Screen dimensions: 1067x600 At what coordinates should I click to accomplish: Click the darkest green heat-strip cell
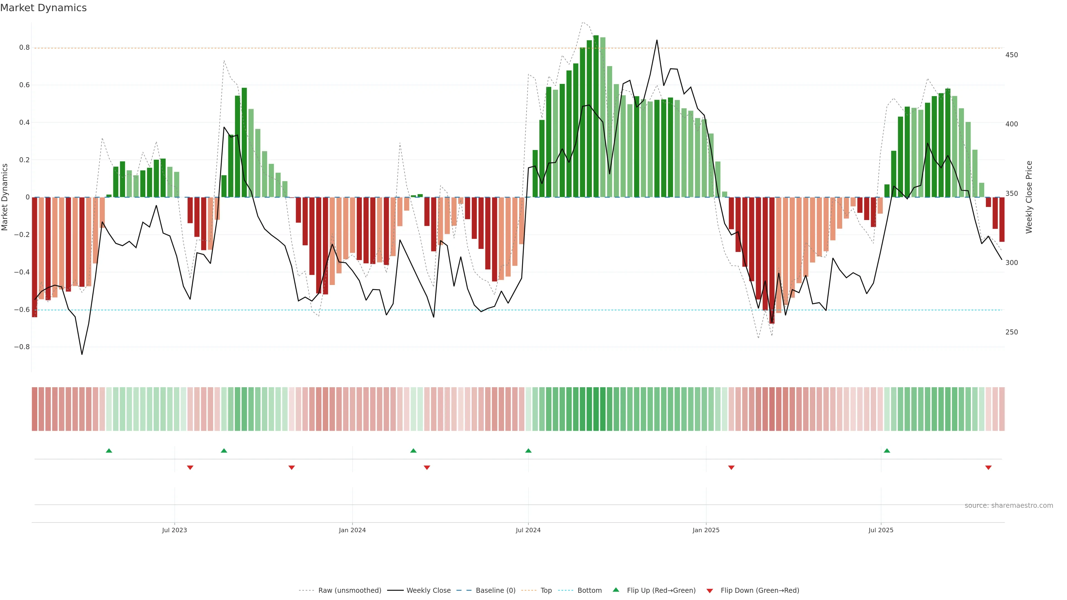click(596, 409)
